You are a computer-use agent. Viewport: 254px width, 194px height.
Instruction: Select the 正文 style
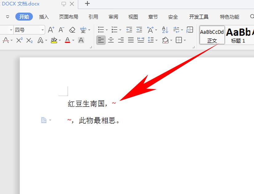click(x=212, y=35)
